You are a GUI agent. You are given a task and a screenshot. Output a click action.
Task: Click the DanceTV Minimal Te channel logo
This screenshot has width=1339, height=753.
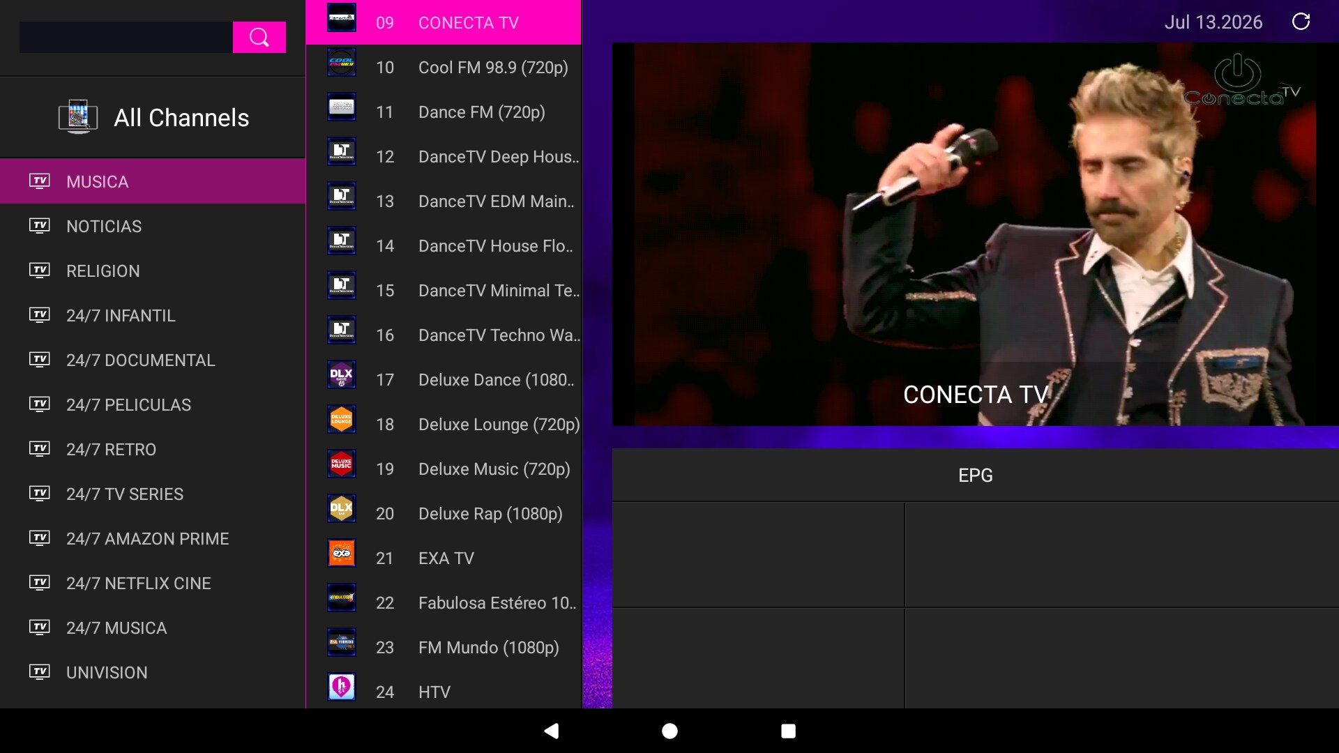click(x=342, y=286)
